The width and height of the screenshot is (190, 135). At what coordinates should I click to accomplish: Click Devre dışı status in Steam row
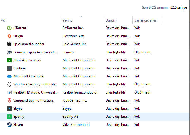(118, 125)
